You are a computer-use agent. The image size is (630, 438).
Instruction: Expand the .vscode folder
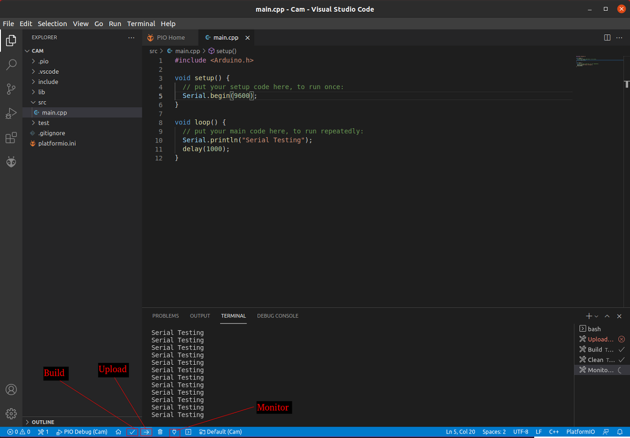point(82,71)
